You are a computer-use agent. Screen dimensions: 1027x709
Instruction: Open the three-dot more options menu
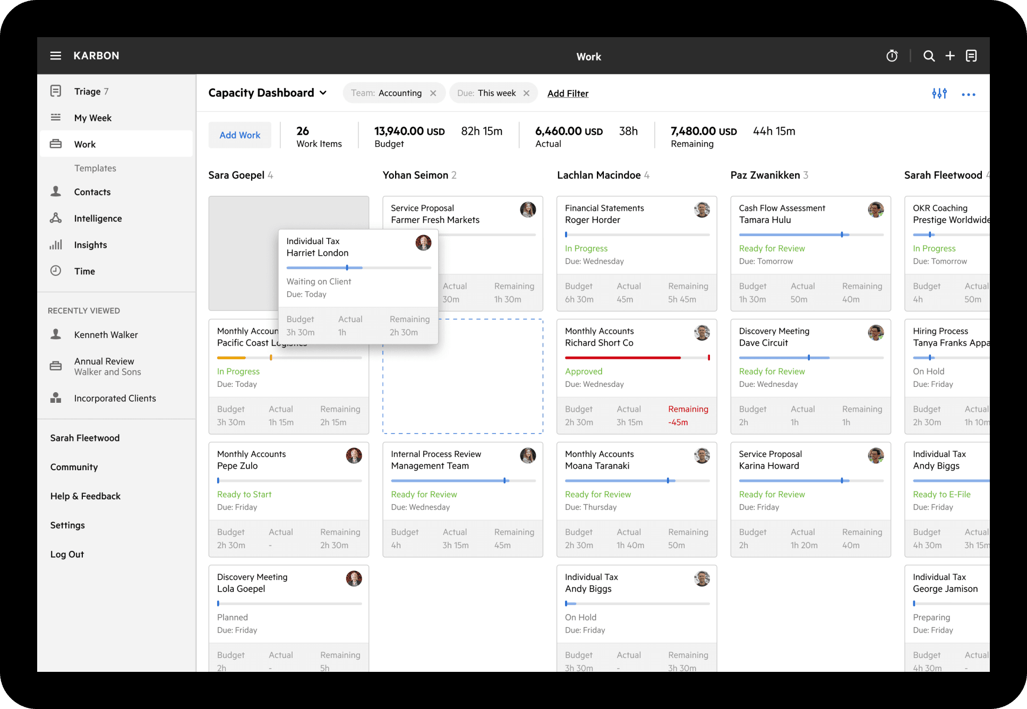[968, 94]
